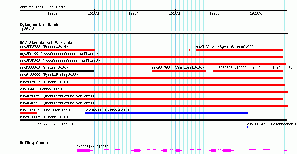Click the esv3552788 (Boomsma2014) variant bar
The image size is (297, 154).
pos(105,50)
